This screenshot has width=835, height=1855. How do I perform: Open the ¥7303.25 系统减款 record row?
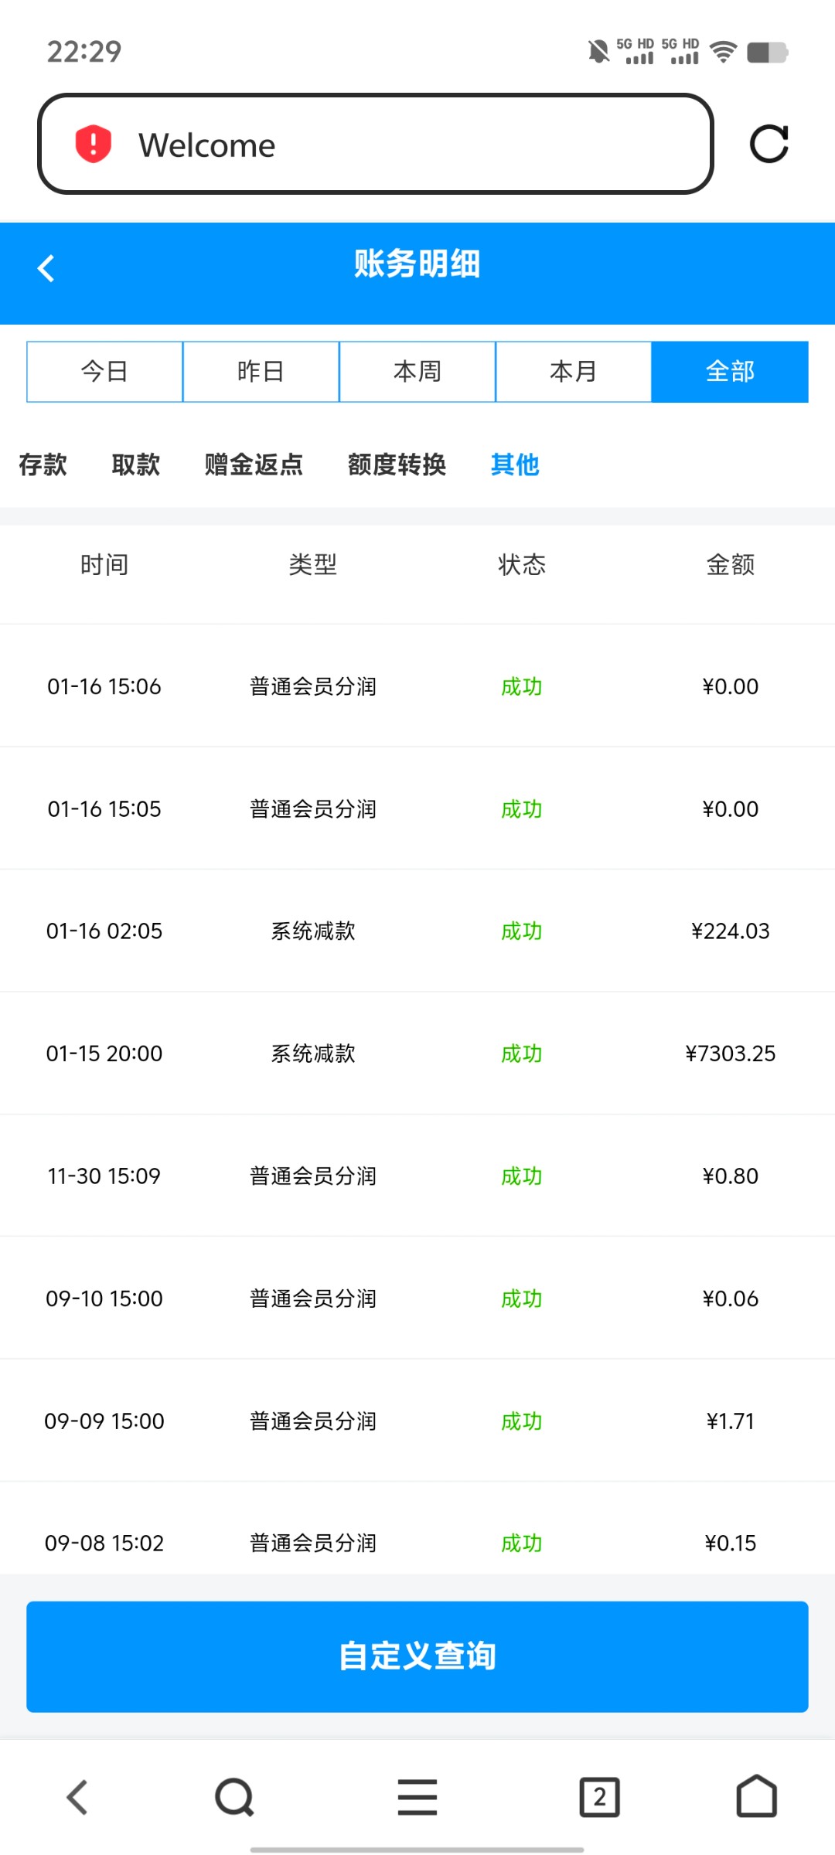pos(417,1053)
